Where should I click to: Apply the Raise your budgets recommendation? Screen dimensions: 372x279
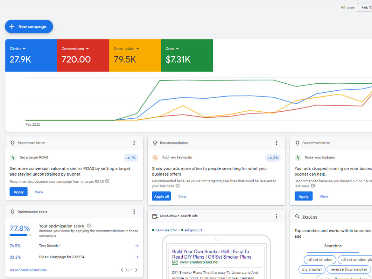tap(304, 196)
